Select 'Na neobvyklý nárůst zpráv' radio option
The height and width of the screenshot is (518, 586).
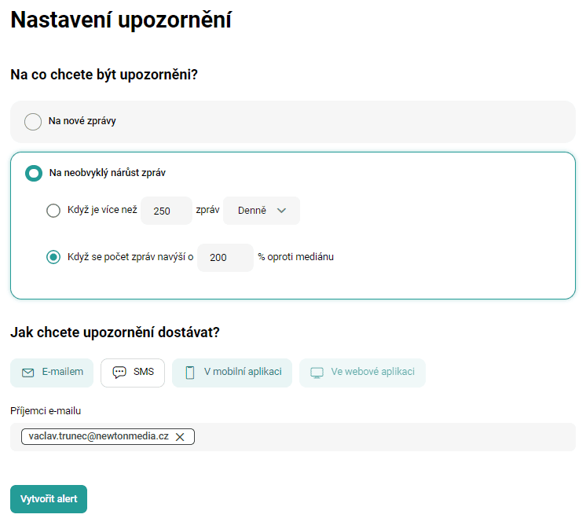[x=34, y=173]
